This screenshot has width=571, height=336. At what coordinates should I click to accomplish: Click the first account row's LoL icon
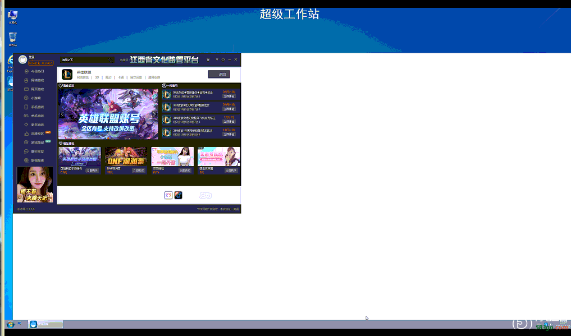pos(167,95)
